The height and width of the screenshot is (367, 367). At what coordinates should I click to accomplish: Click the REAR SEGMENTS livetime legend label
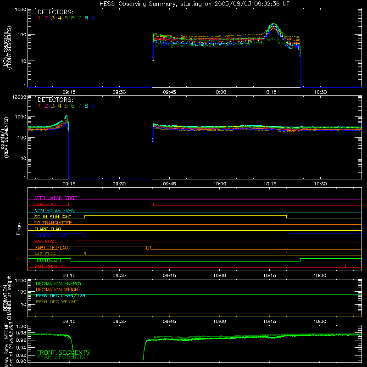(61, 357)
